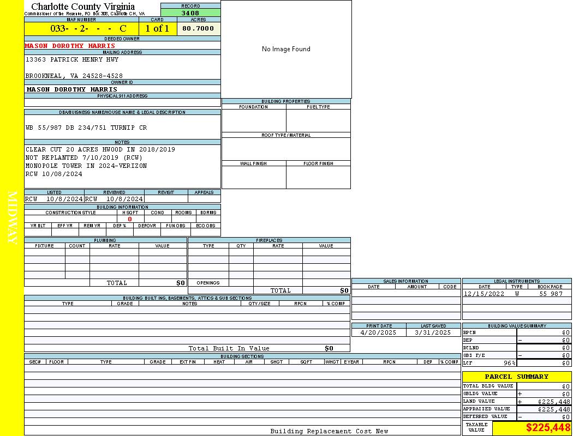Click the legal description text WB 55/987
Image resolution: width=573 pixels, height=436 pixels.
(86, 128)
